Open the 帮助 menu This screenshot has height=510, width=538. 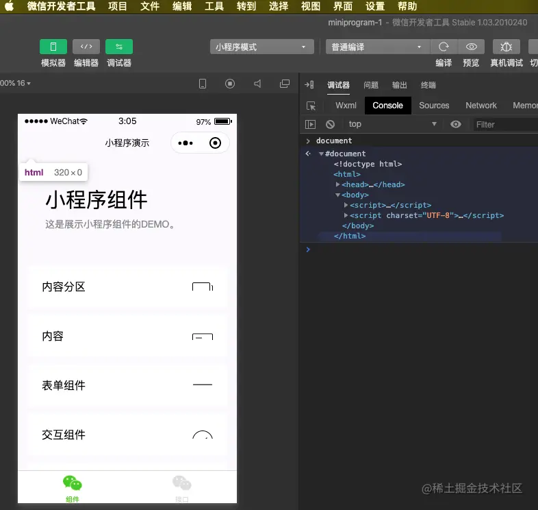[407, 6]
